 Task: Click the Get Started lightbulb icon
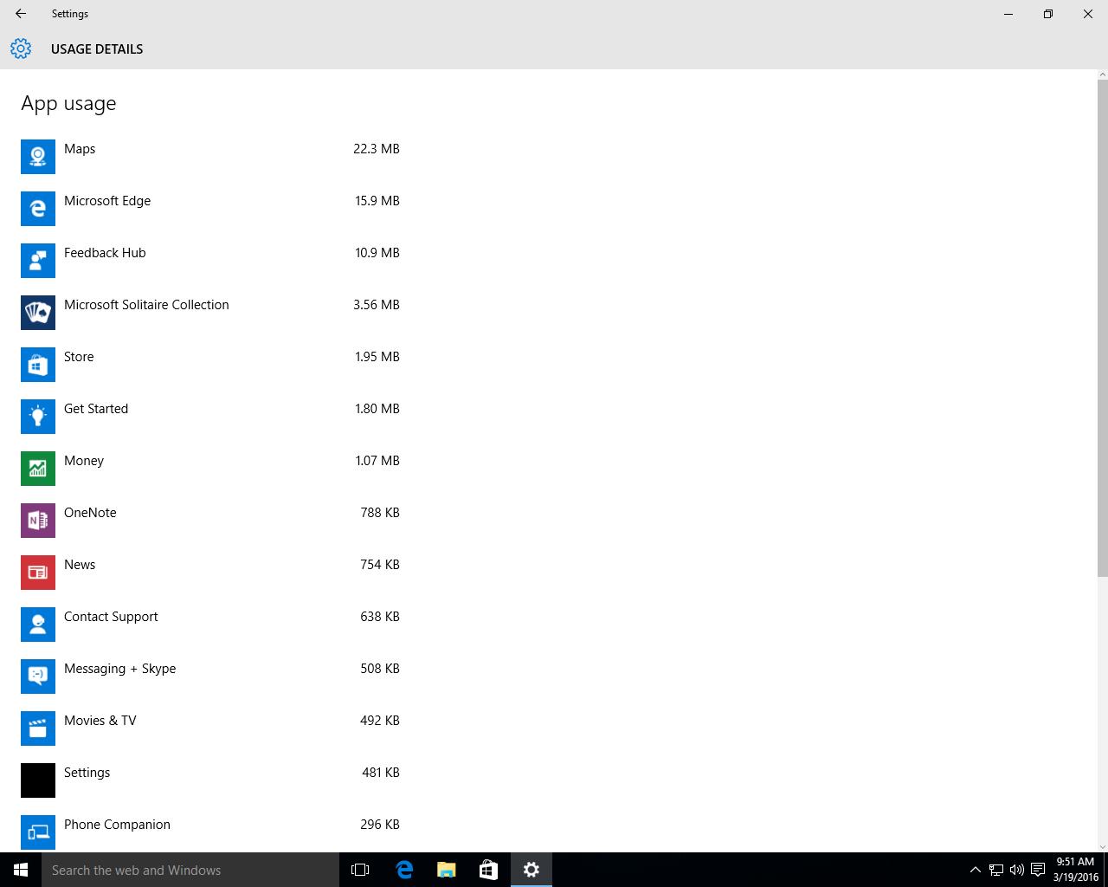coord(38,416)
